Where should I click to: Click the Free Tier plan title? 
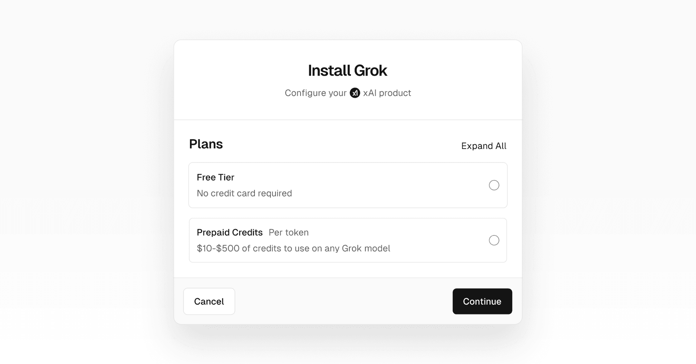coord(215,177)
